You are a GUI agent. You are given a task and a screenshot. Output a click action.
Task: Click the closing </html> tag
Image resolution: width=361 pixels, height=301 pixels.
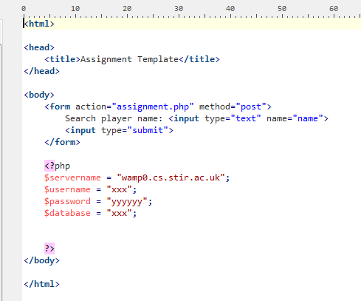41,284
